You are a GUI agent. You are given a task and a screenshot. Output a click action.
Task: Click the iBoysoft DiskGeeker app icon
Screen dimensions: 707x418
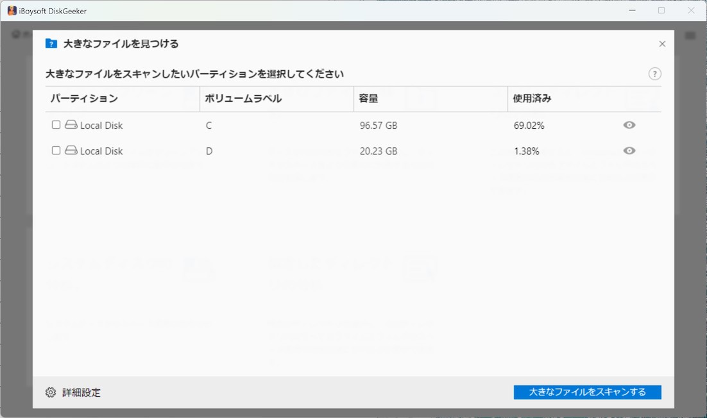[x=12, y=11]
